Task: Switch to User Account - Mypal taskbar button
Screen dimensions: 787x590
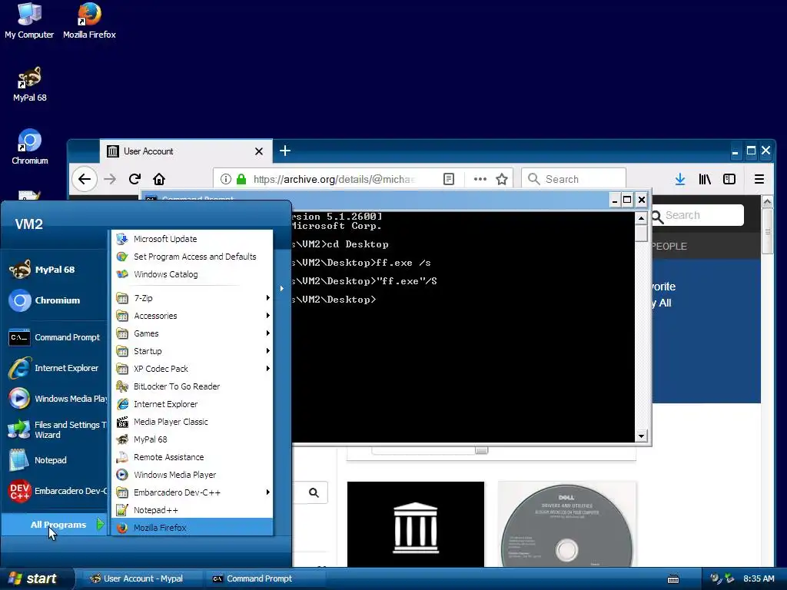Action: [142, 578]
